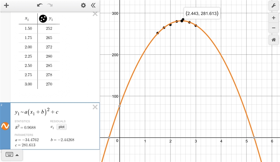Select table cell 2.50
This screenshot has width=280, height=162.
click(x=28, y=66)
